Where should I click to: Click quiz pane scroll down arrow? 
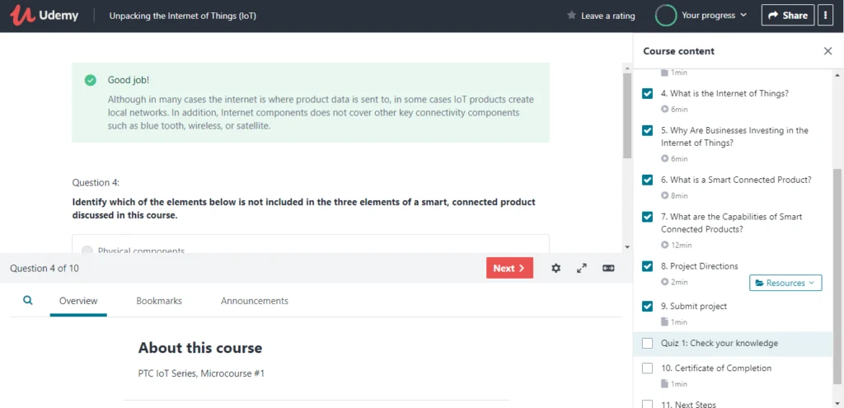(626, 247)
